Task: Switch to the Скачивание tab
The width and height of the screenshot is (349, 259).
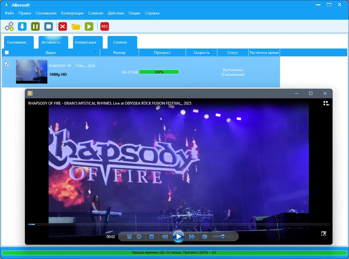Action: 19,42
